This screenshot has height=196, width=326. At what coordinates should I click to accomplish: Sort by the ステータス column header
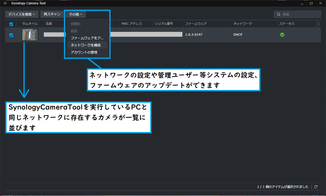[287, 24]
